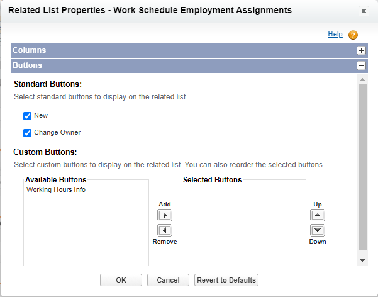378x297 pixels.
Task: Confirm with the OK button
Action: coord(121,280)
